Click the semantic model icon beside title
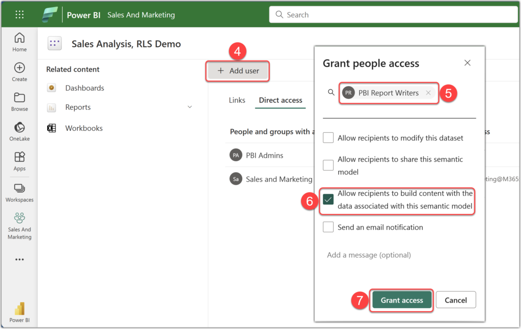This screenshot has height=329, width=521. pos(54,44)
